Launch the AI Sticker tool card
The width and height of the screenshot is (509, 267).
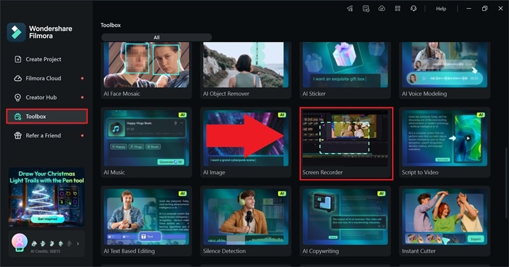345,70
